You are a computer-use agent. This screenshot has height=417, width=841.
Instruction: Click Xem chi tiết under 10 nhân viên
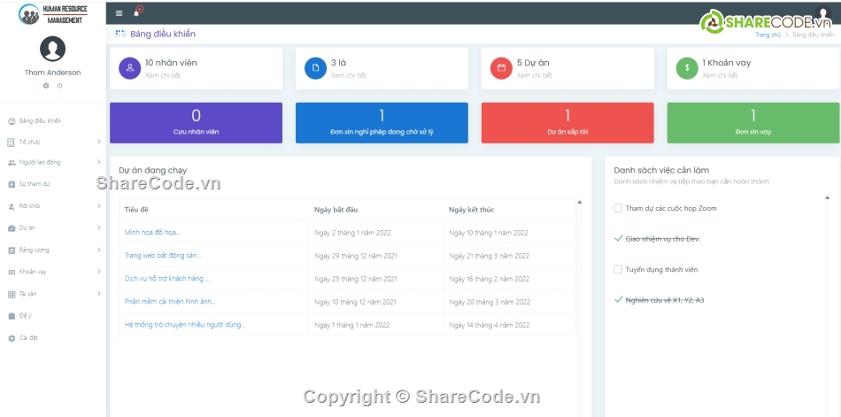pyautogui.click(x=163, y=75)
